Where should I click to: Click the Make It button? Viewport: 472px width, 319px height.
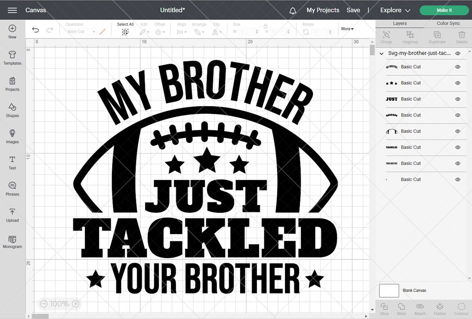coord(444,10)
